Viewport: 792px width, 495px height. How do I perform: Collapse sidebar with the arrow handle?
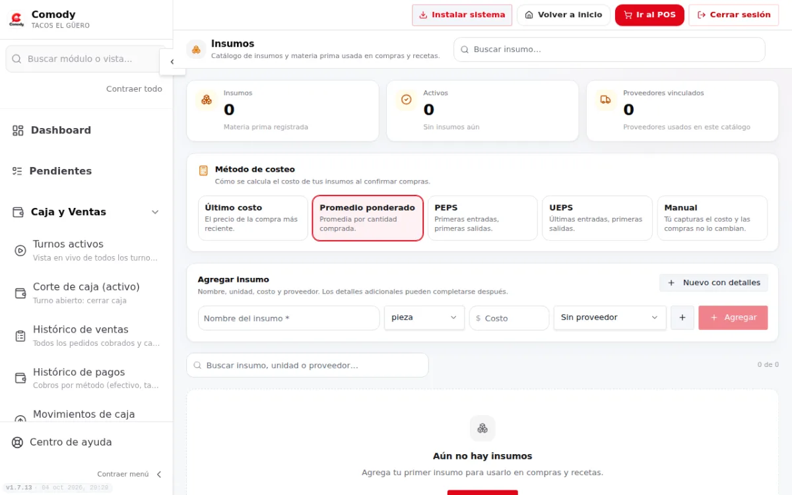click(172, 61)
